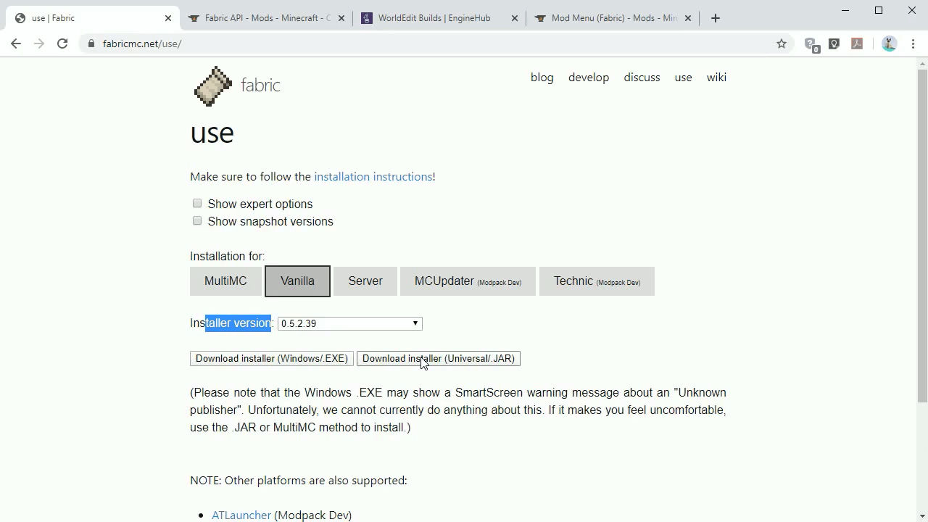Reload the fabricmc.net page
Viewport: 928px width, 522px height.
pos(62,43)
